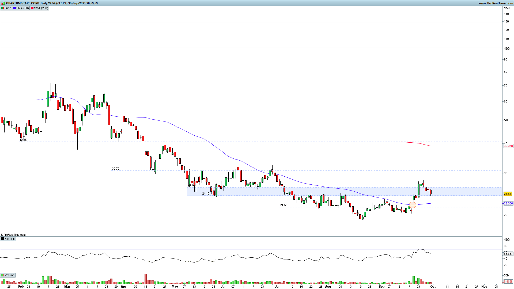Click the SMA (50) indicator label
The height and width of the screenshot is (289, 514).
click(x=22, y=8)
